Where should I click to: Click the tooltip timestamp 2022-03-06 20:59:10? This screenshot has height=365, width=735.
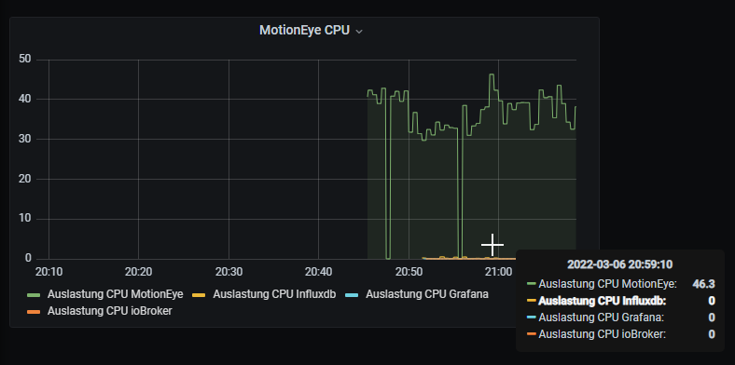tap(619, 264)
